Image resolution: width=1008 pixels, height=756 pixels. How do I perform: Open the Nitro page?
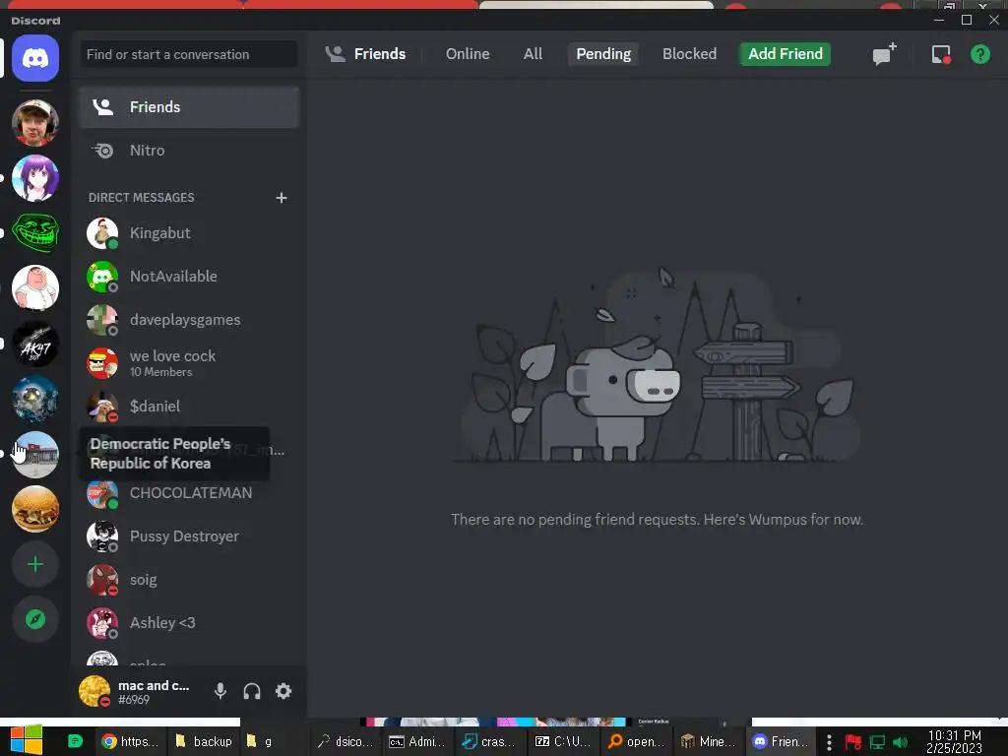pyautogui.click(x=189, y=150)
